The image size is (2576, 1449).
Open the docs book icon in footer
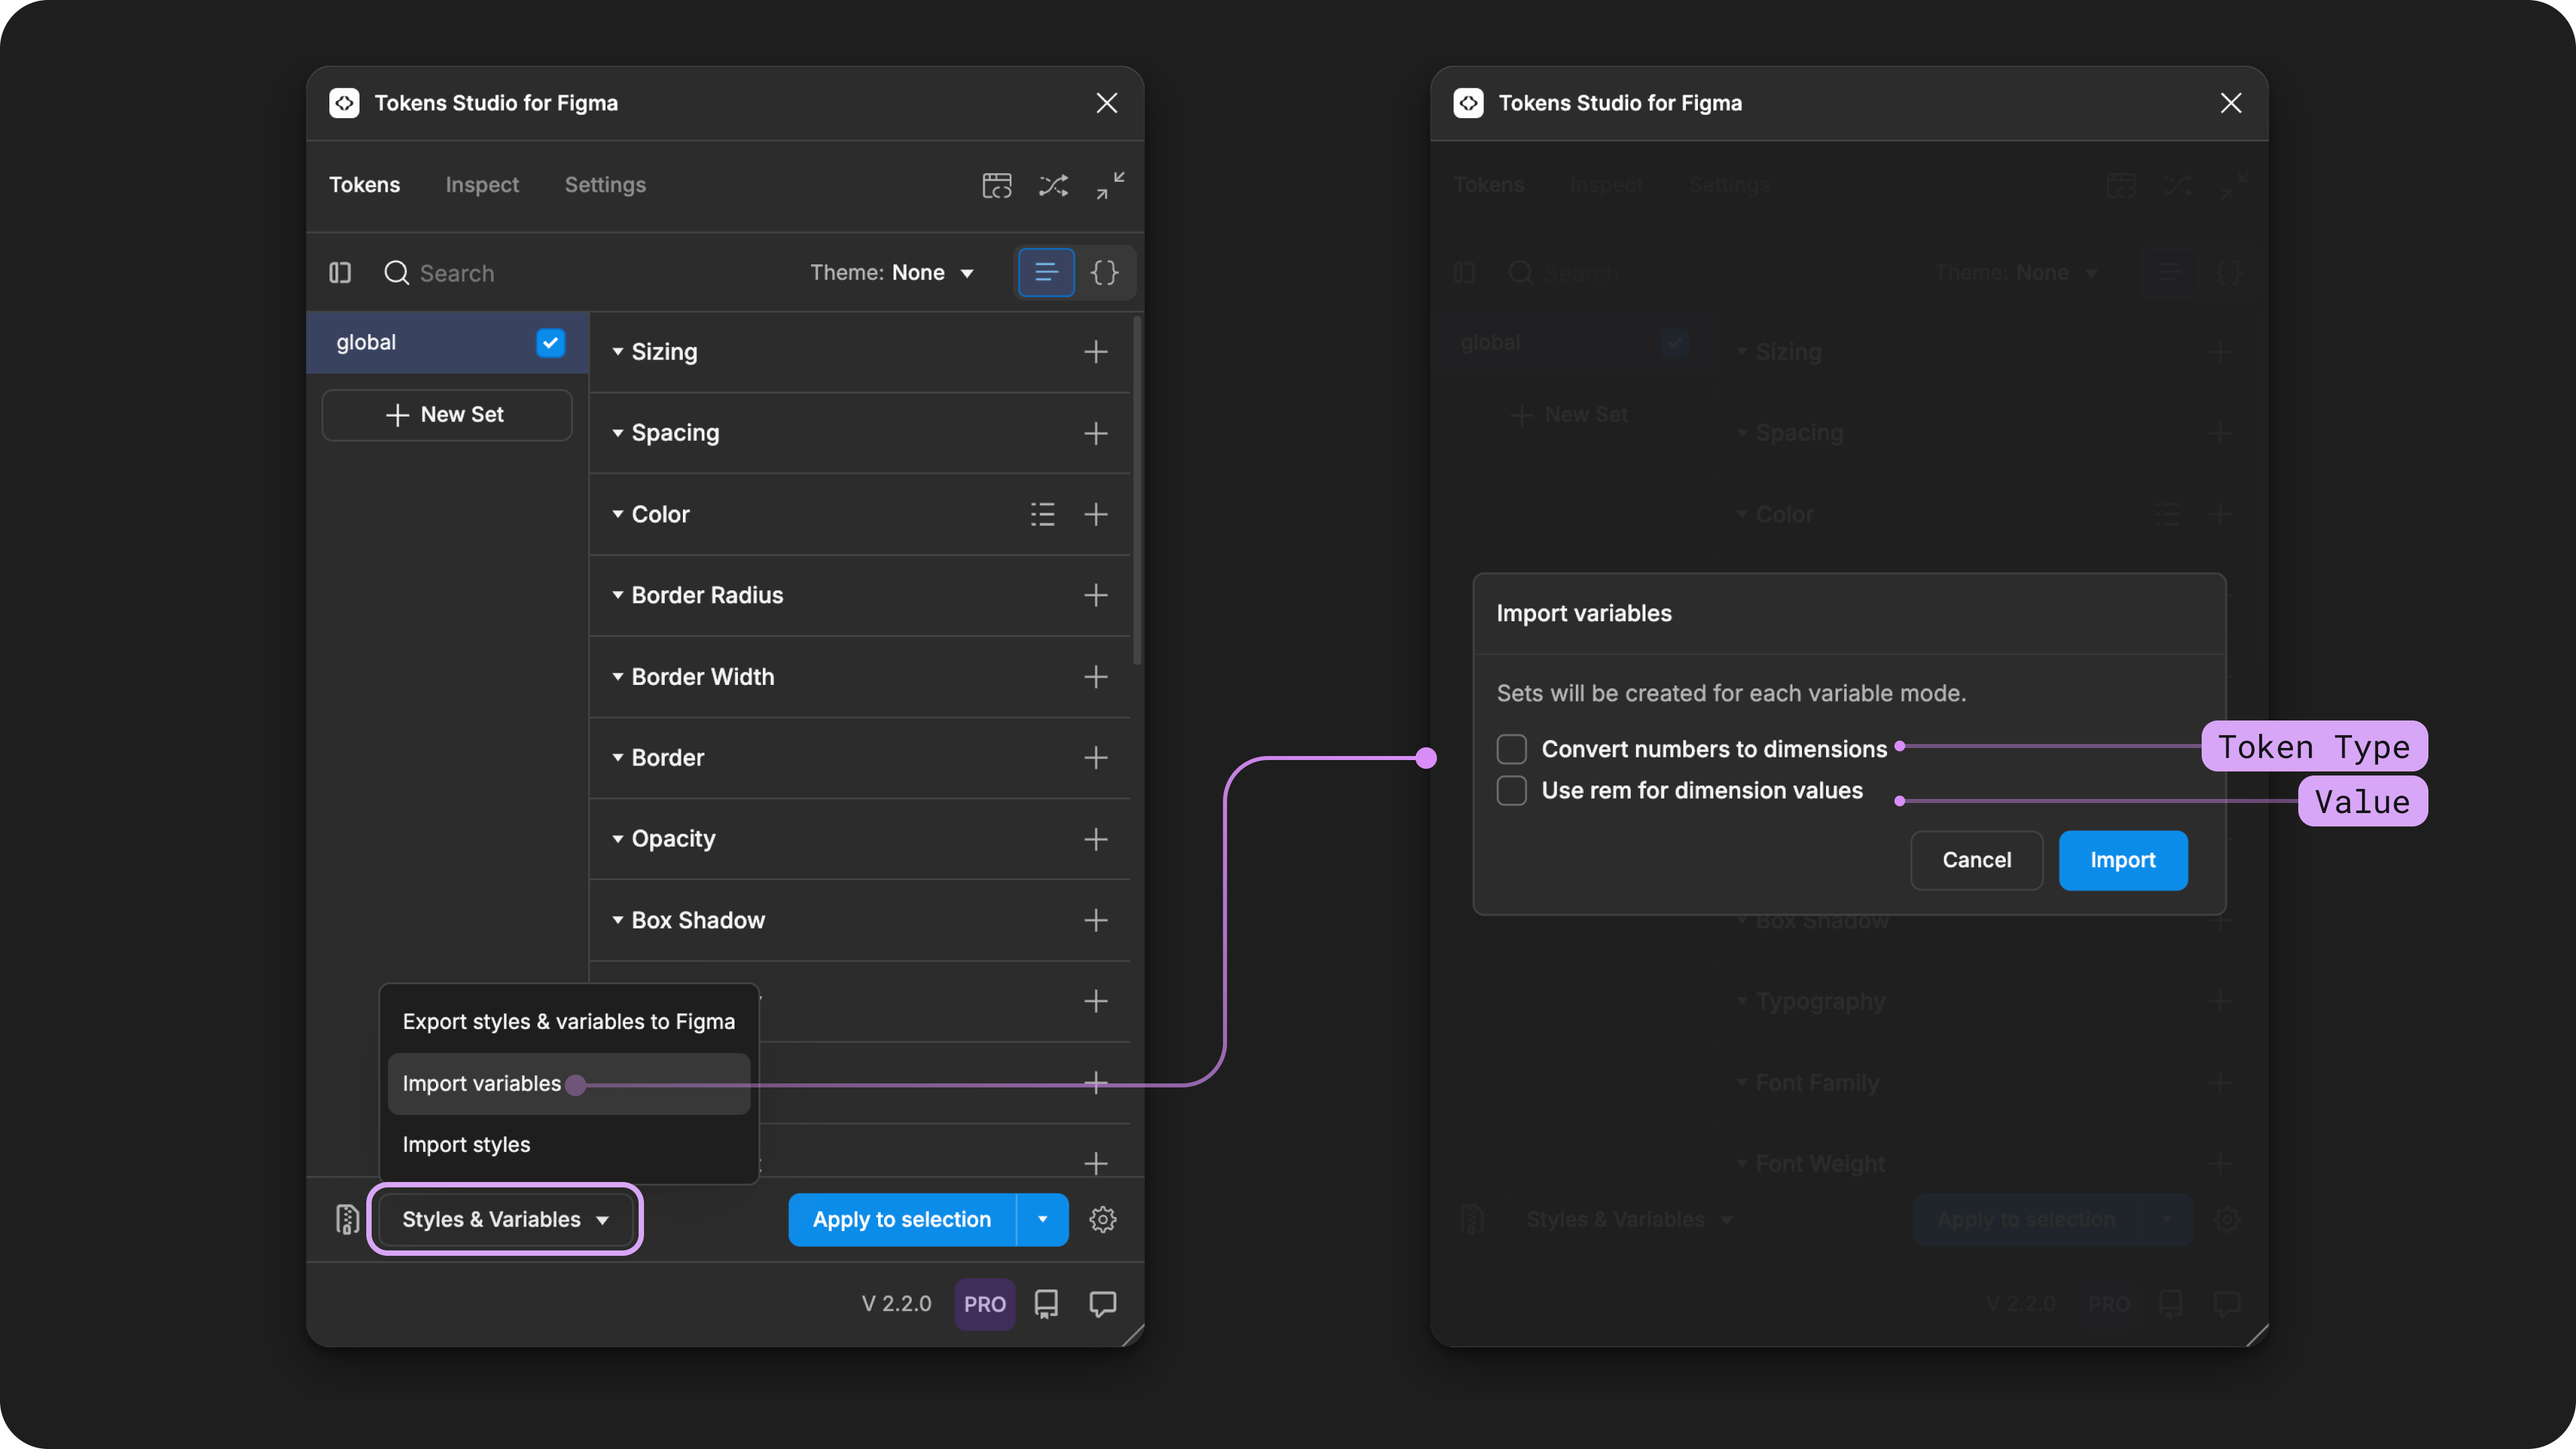click(x=1046, y=1304)
